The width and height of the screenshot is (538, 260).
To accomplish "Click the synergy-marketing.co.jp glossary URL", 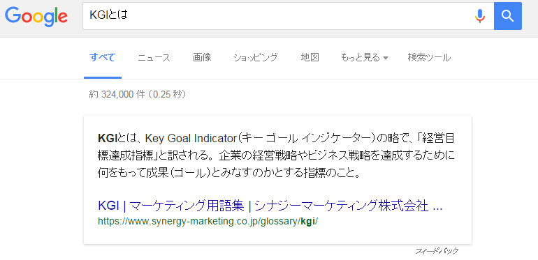I will click(208, 222).
